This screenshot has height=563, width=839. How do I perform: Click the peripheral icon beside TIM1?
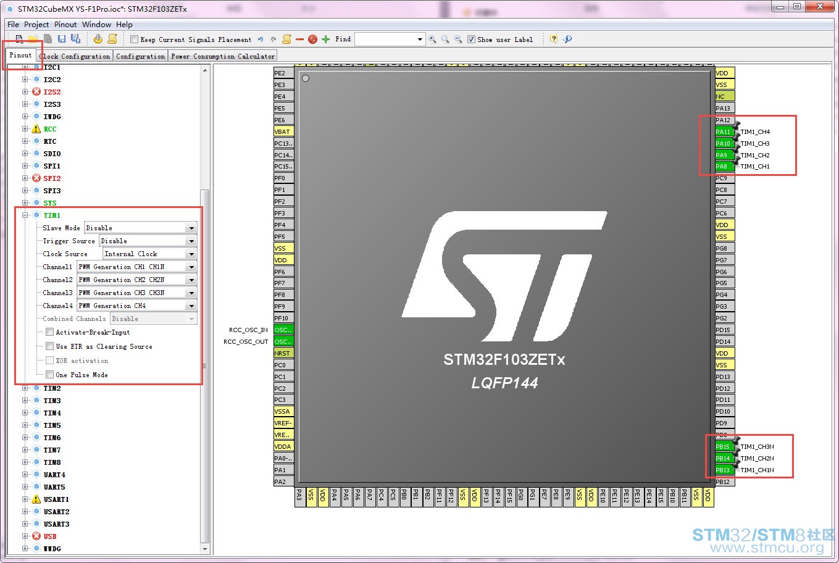(x=36, y=215)
